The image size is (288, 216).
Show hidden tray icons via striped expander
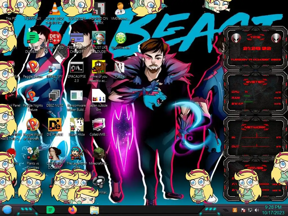226,210
